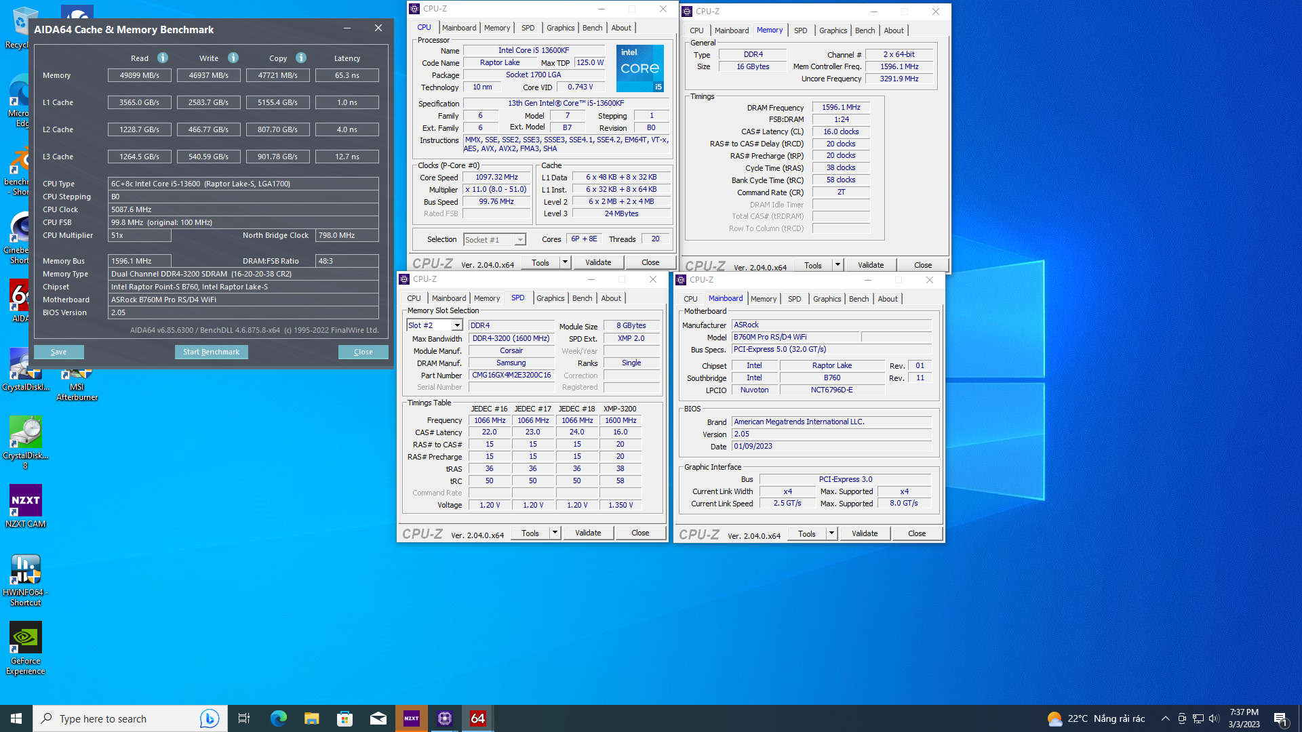Open Graphics tab in SPD window
1302x732 pixels.
tap(550, 298)
